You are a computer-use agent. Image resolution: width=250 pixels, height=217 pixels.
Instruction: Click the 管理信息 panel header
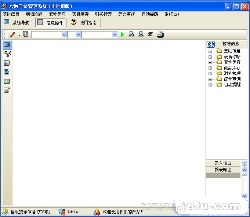231,44
